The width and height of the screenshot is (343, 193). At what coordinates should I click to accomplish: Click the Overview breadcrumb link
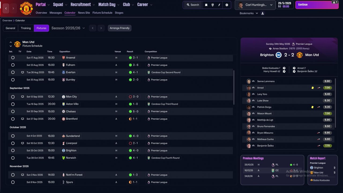(x=7, y=21)
